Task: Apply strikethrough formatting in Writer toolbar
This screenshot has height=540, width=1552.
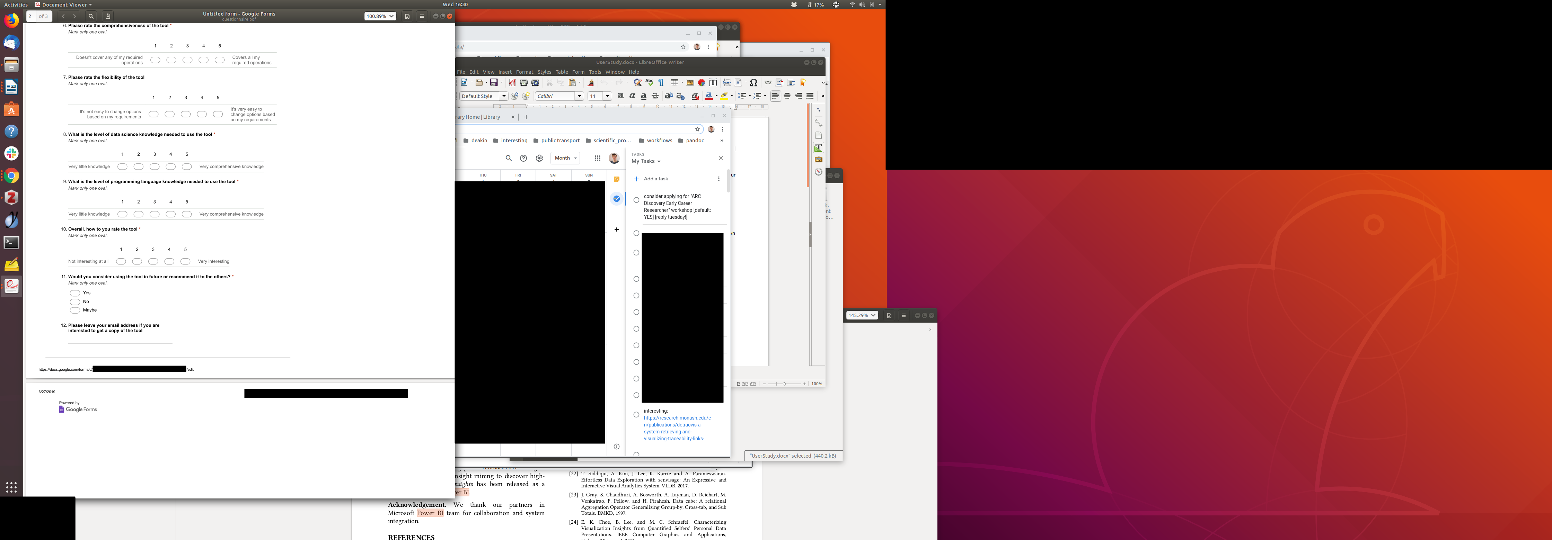Action: point(655,96)
